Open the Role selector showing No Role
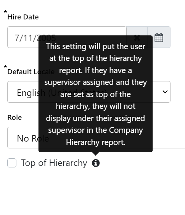Screen dimensions: 185x215 pos(96,137)
